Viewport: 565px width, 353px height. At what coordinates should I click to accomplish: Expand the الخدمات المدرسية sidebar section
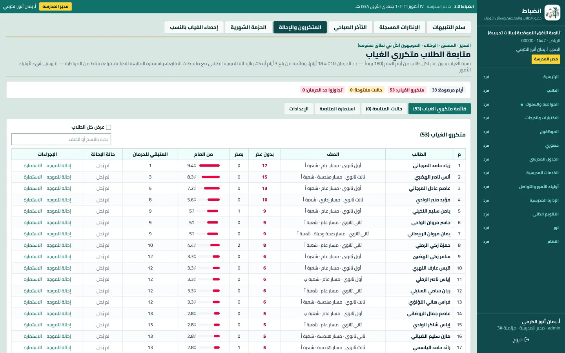[x=521, y=173]
